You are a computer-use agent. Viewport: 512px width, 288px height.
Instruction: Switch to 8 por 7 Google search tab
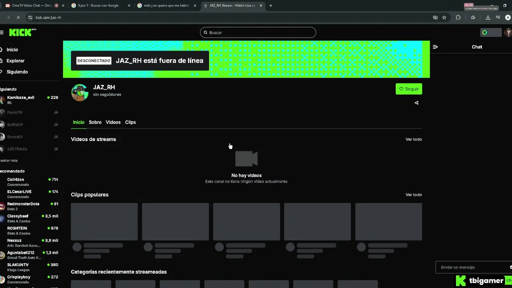tap(98, 6)
